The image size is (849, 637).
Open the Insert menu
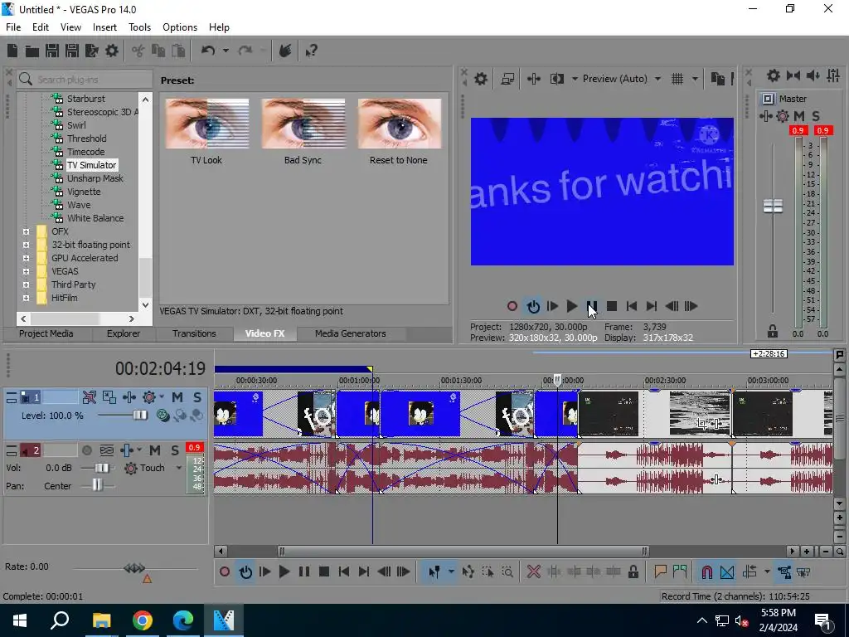[104, 27]
